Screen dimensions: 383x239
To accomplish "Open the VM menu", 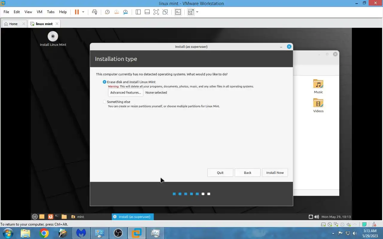I will pyautogui.click(x=39, y=12).
